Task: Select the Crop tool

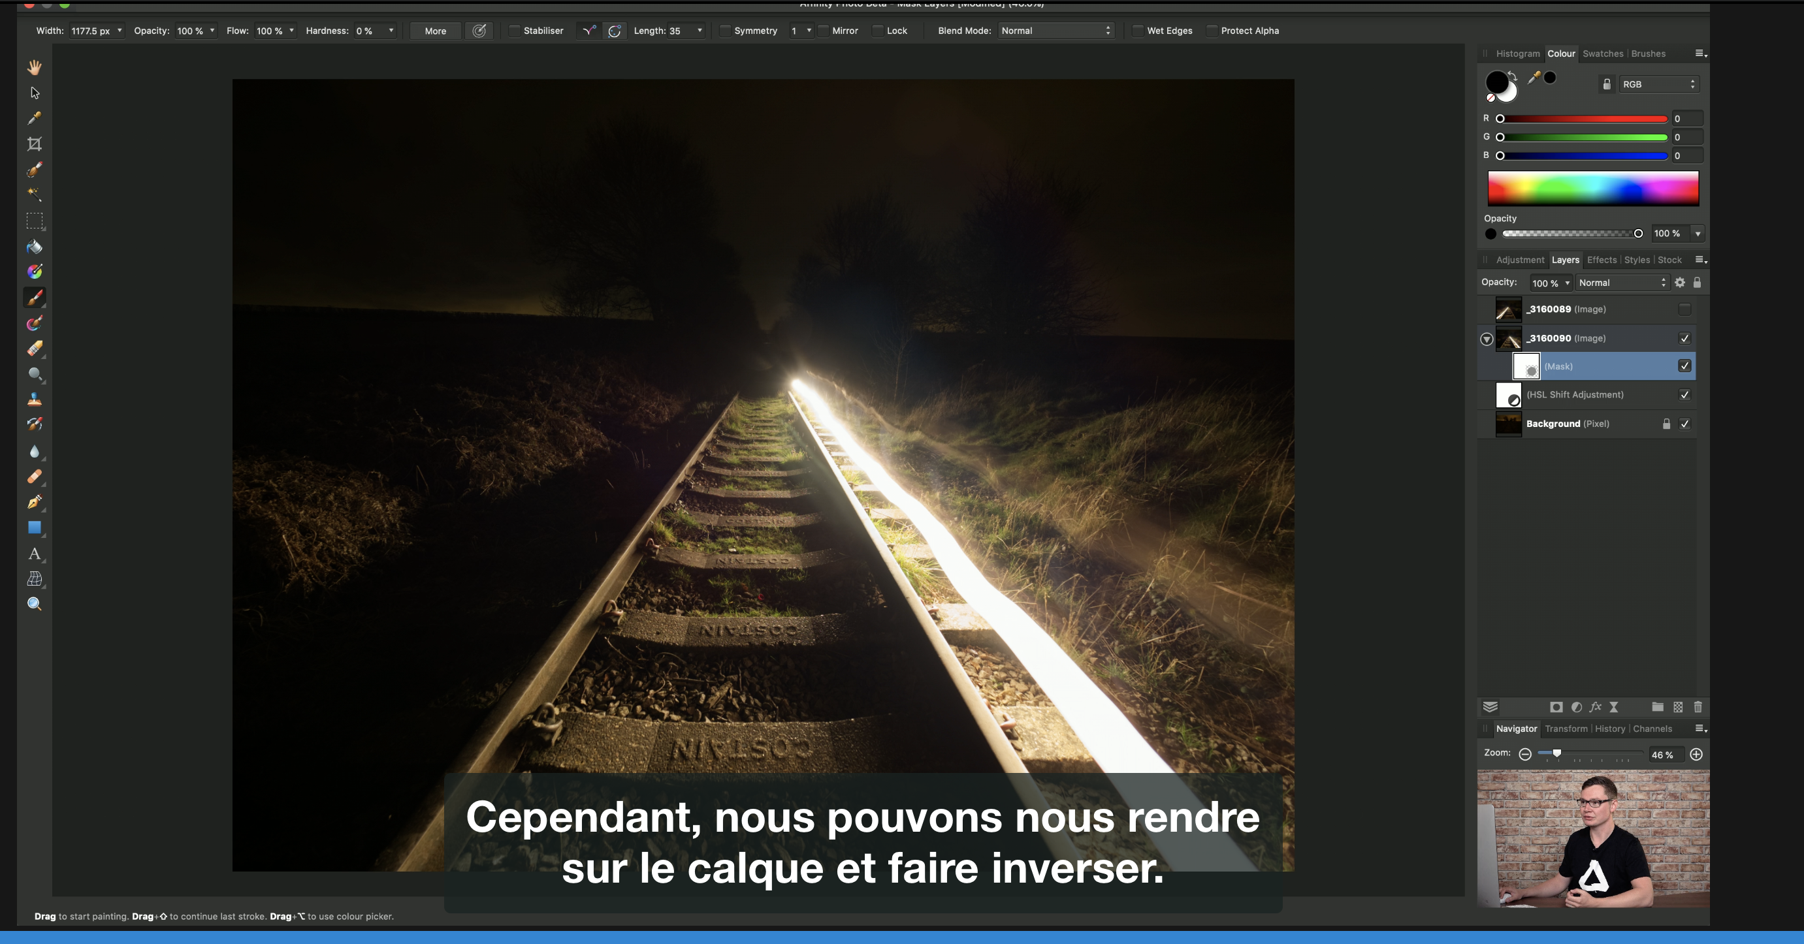Action: pos(35,144)
